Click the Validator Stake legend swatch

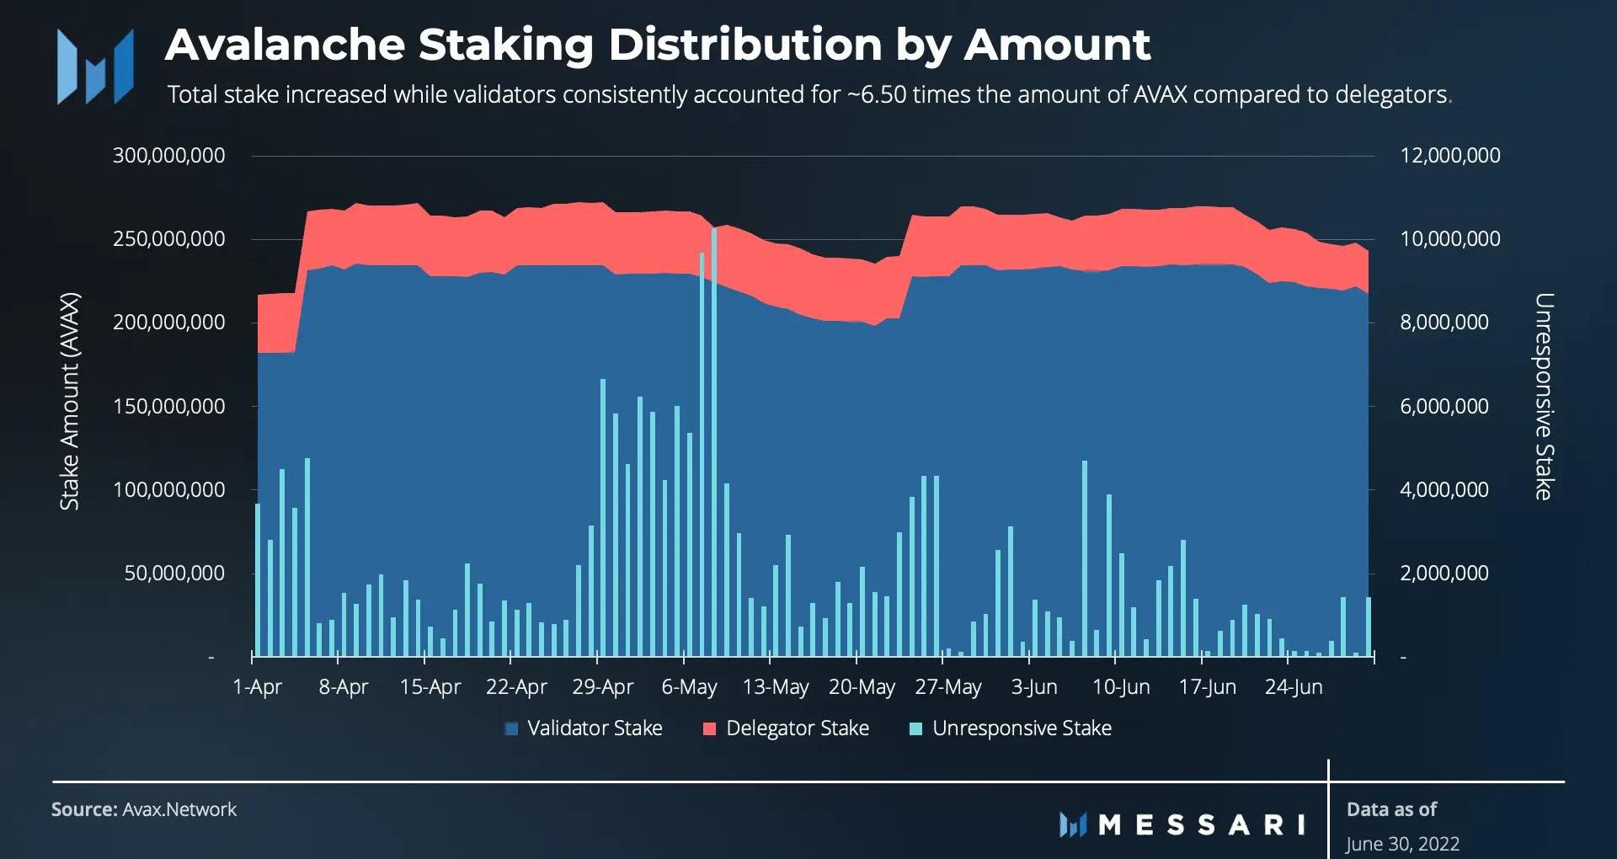[511, 729]
